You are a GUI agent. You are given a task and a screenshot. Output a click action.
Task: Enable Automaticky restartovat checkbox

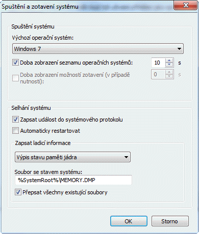(15, 131)
